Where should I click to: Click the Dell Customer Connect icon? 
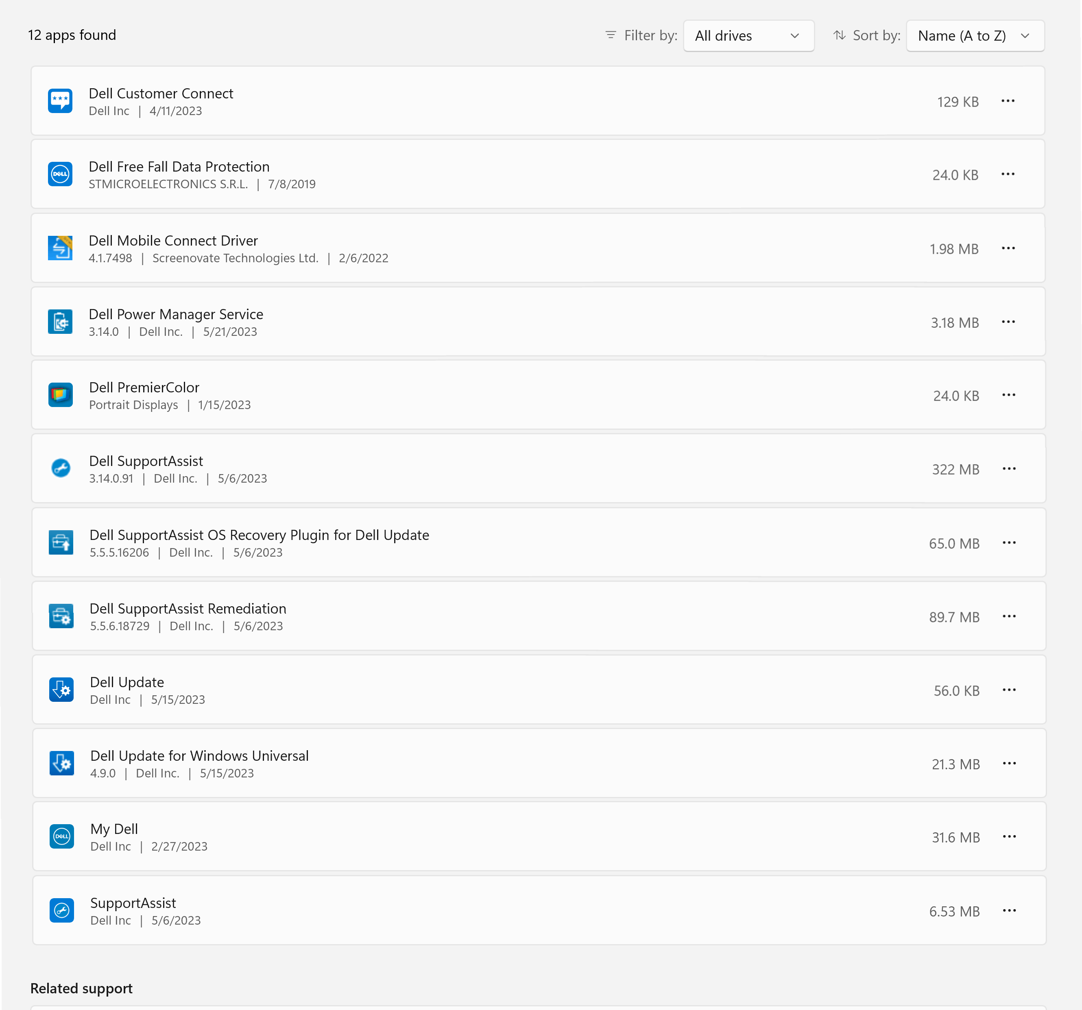61,100
